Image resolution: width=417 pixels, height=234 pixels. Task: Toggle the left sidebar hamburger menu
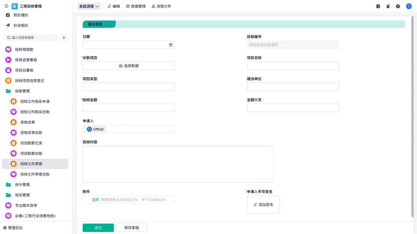(7, 6)
